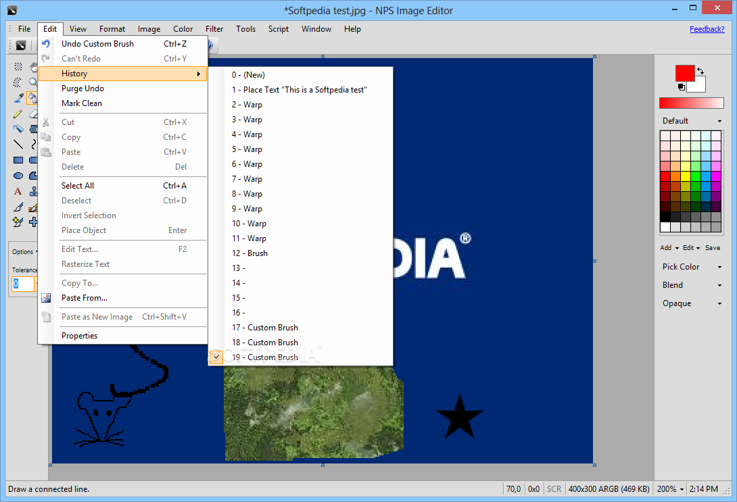Open the 200% zoom dropdown
Viewport: 737px width, 502px height.
point(670,489)
